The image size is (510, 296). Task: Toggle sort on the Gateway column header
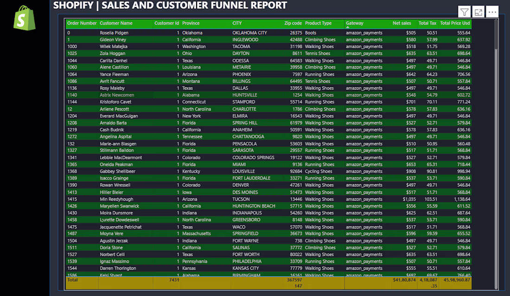tap(355, 23)
